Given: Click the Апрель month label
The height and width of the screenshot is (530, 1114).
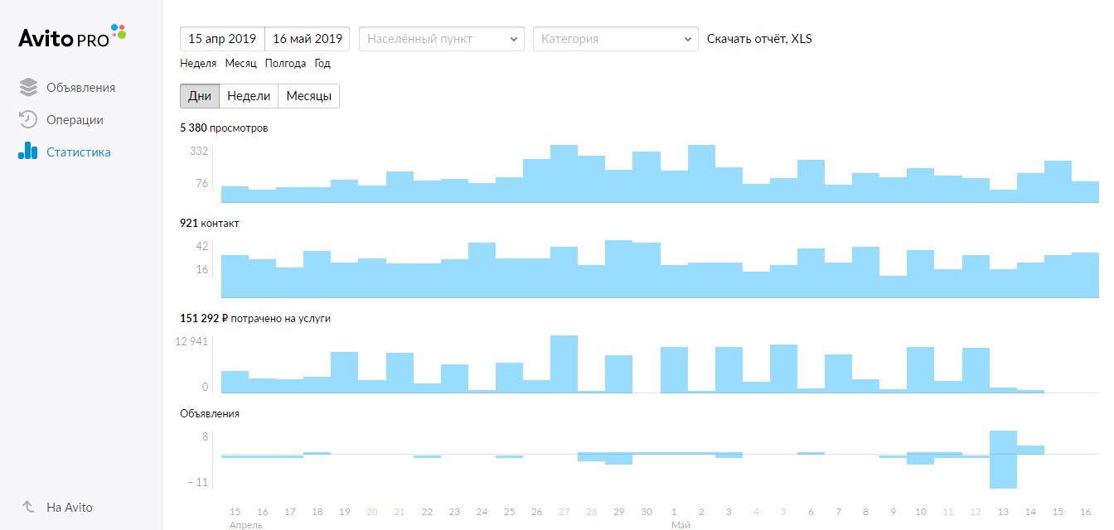Looking at the screenshot, I should click(246, 525).
